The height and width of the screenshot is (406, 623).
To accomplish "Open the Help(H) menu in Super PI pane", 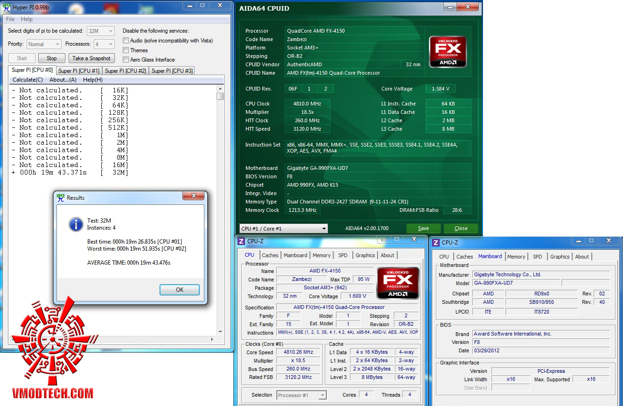I will 93,80.
